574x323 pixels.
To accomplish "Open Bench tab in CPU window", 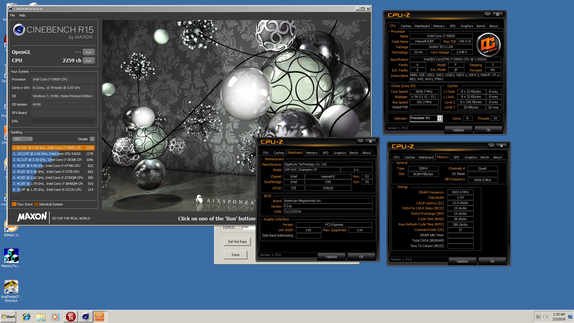I will point(481,26).
